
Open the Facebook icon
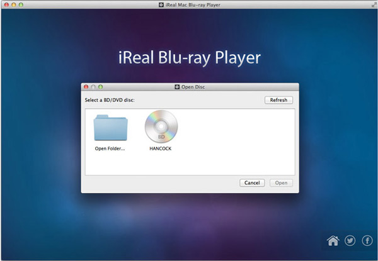point(367,240)
